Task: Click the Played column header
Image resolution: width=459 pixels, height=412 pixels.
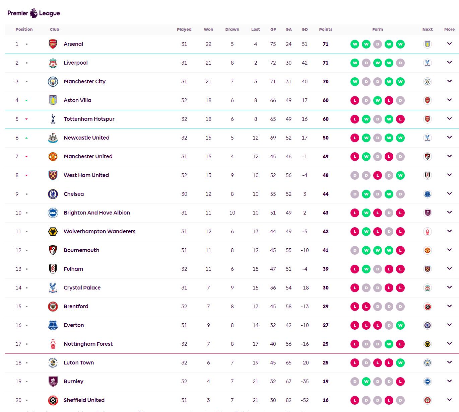Action: coord(184,29)
